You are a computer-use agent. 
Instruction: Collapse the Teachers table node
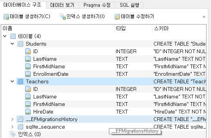(x=12, y=81)
